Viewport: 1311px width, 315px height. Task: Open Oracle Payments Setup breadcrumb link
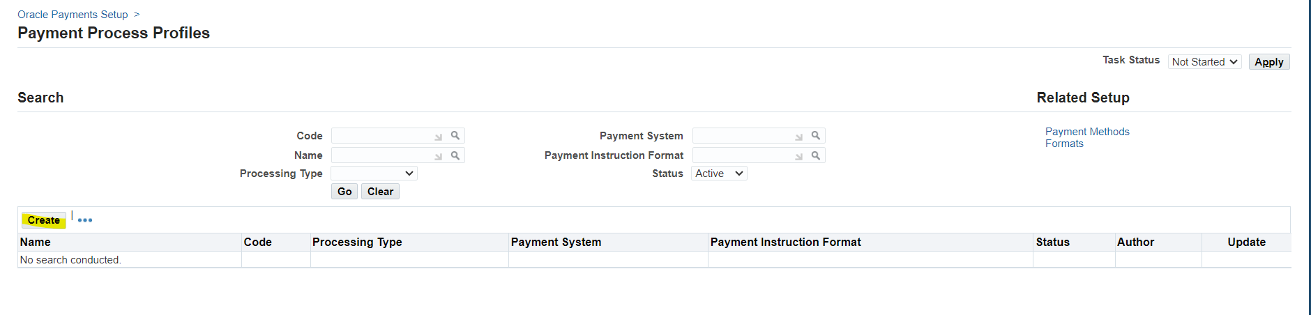73,15
